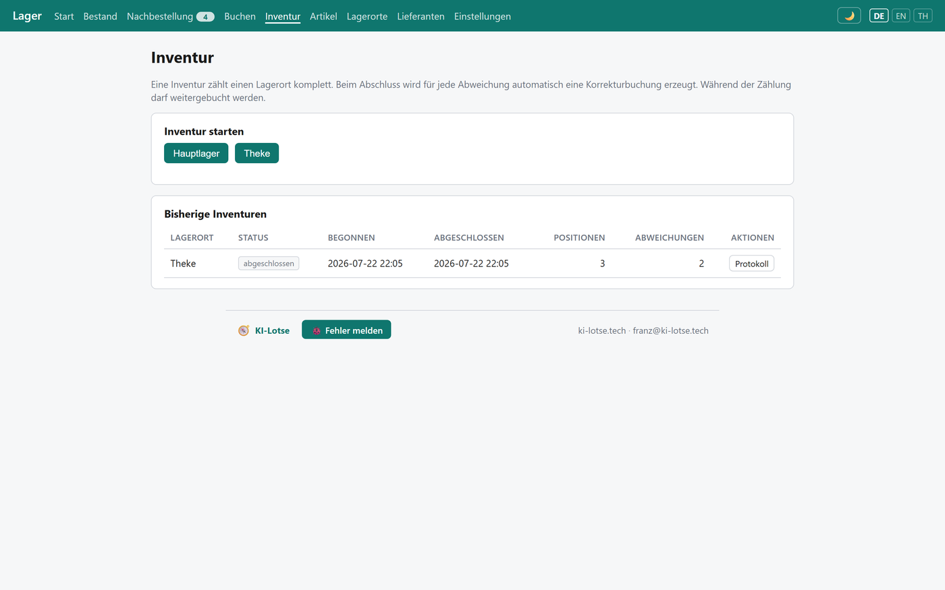The image size is (945, 590).
Task: Open the Einstellungen menu item
Action: click(483, 16)
